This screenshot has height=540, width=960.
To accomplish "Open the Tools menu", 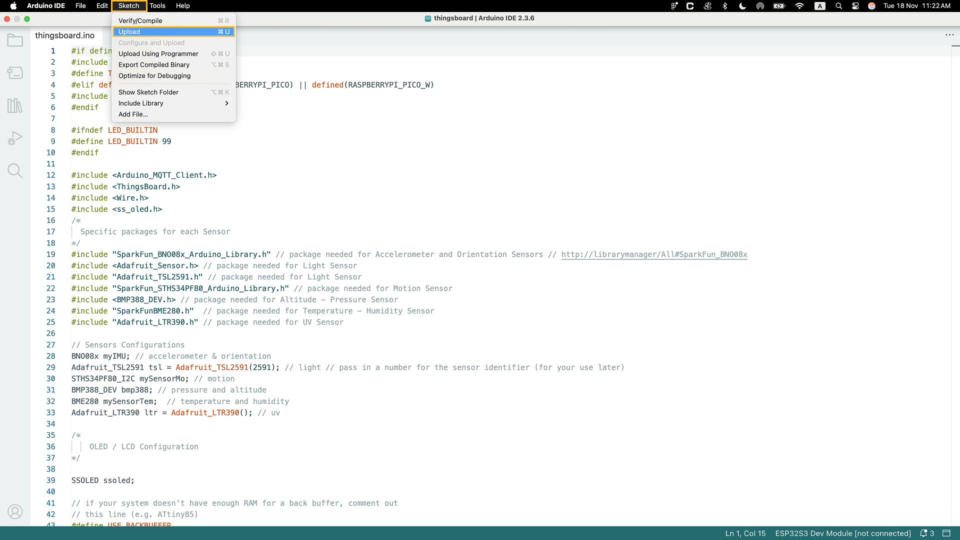I will coord(157,6).
